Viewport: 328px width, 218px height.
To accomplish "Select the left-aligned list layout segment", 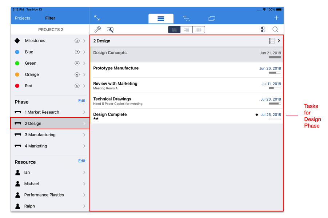I will click(174, 30).
